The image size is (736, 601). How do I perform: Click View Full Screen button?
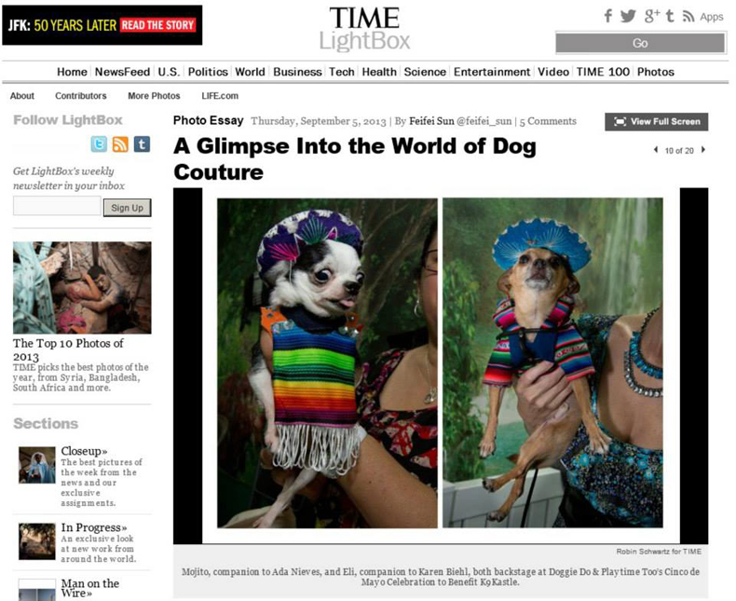[656, 122]
